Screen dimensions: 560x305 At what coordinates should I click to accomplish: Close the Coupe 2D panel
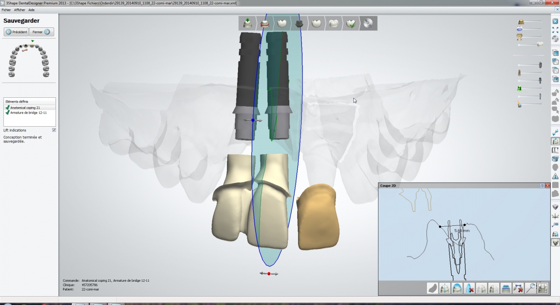(547, 185)
